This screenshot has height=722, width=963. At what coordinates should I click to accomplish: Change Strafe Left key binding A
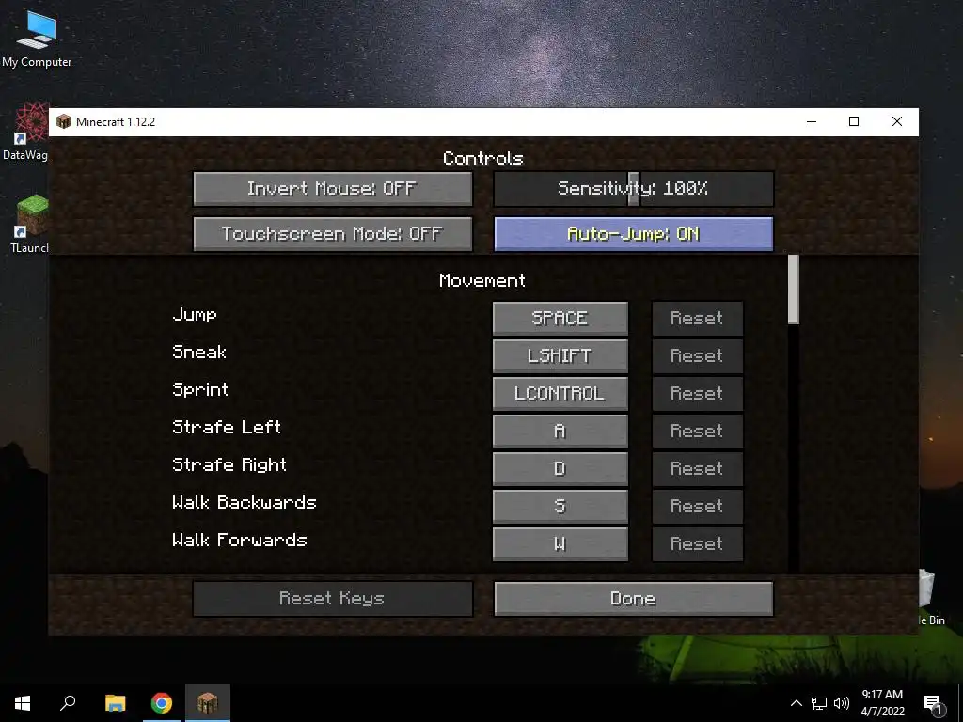pyautogui.click(x=560, y=431)
